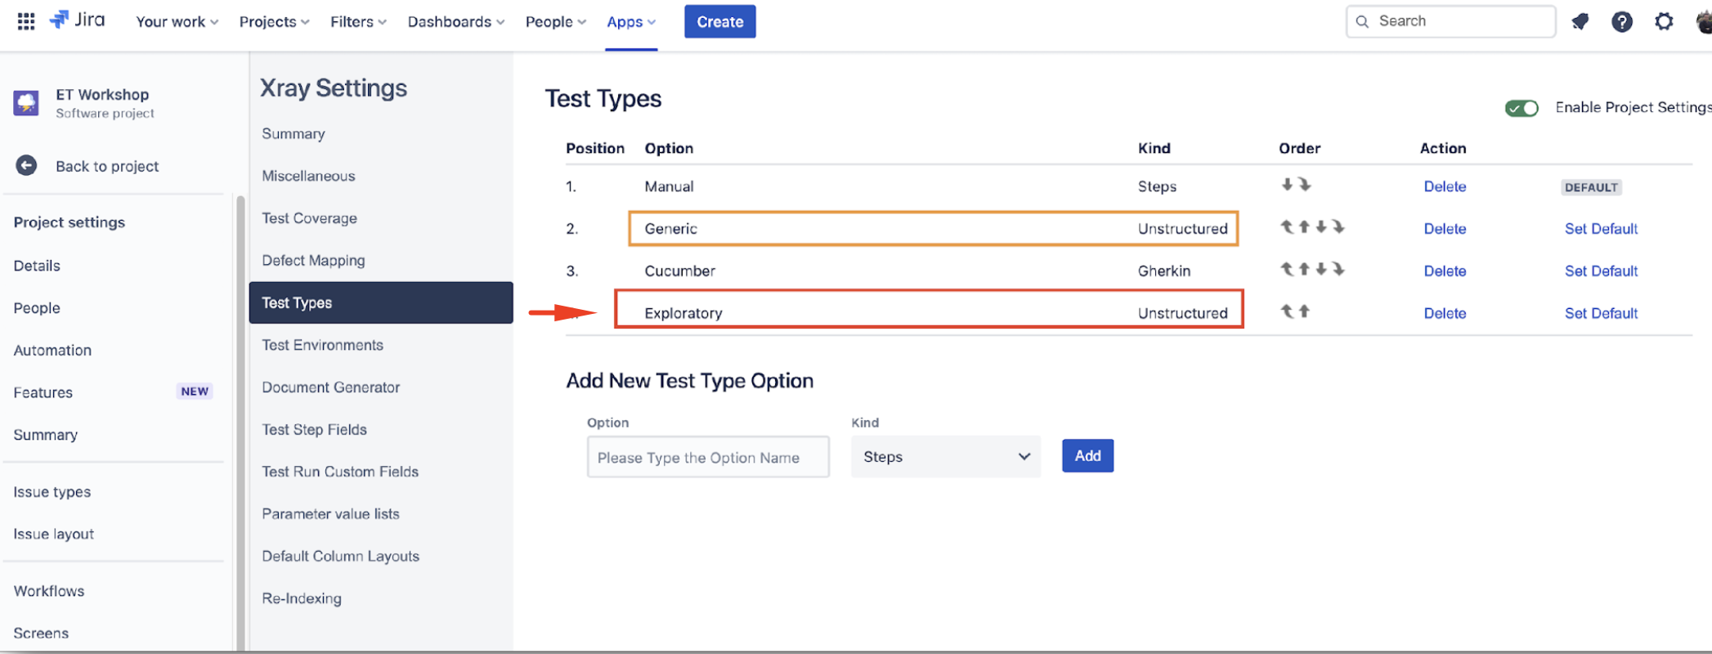Set Exploratory as default
The height and width of the screenshot is (654, 1712).
click(1601, 313)
